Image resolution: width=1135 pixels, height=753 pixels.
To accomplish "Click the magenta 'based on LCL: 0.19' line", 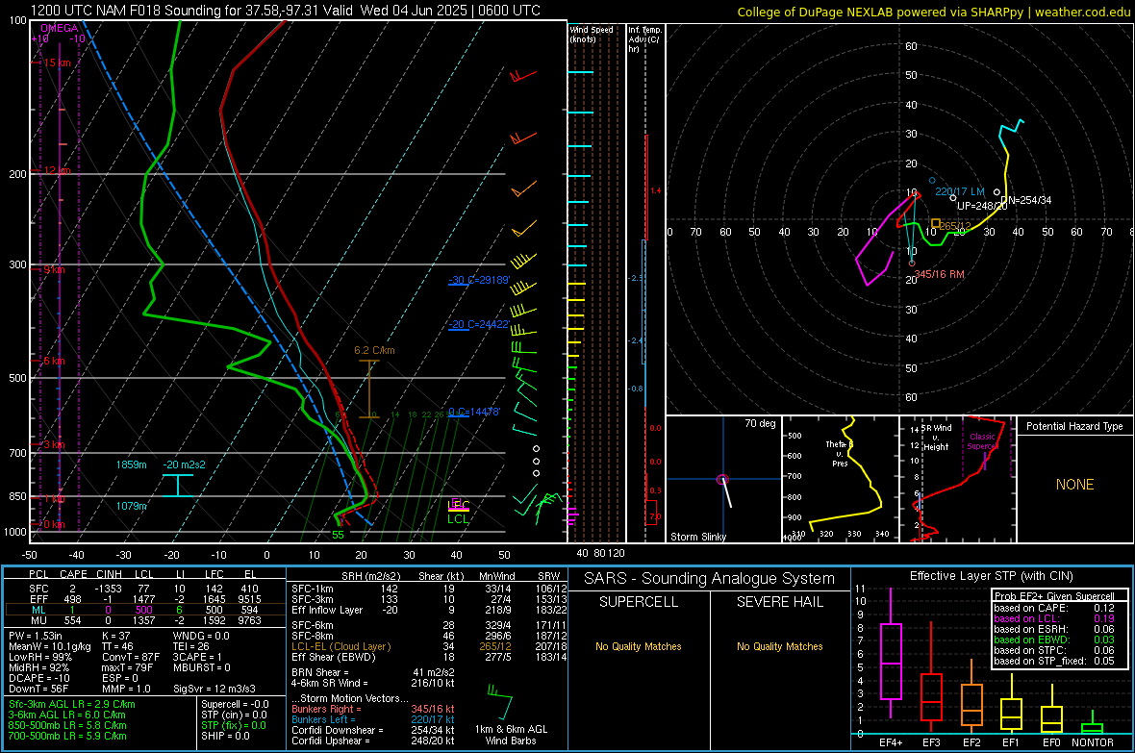I will (x=1054, y=618).
